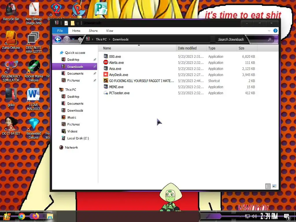Screen dimensions: 296x222
Task: Open recent locations dropdown arrow
Action: coord(73,39)
